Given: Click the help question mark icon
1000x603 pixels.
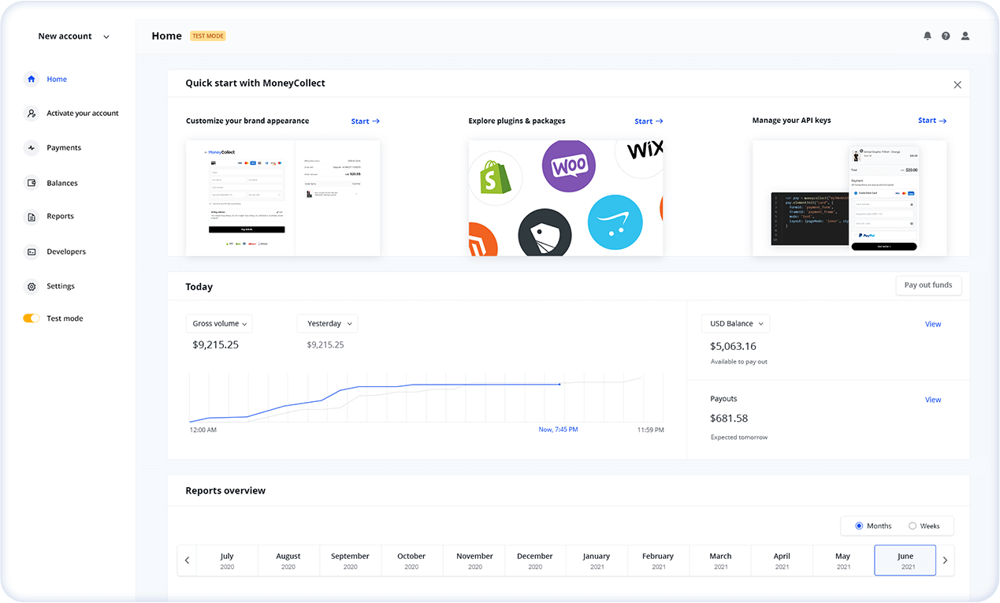Looking at the screenshot, I should (946, 36).
